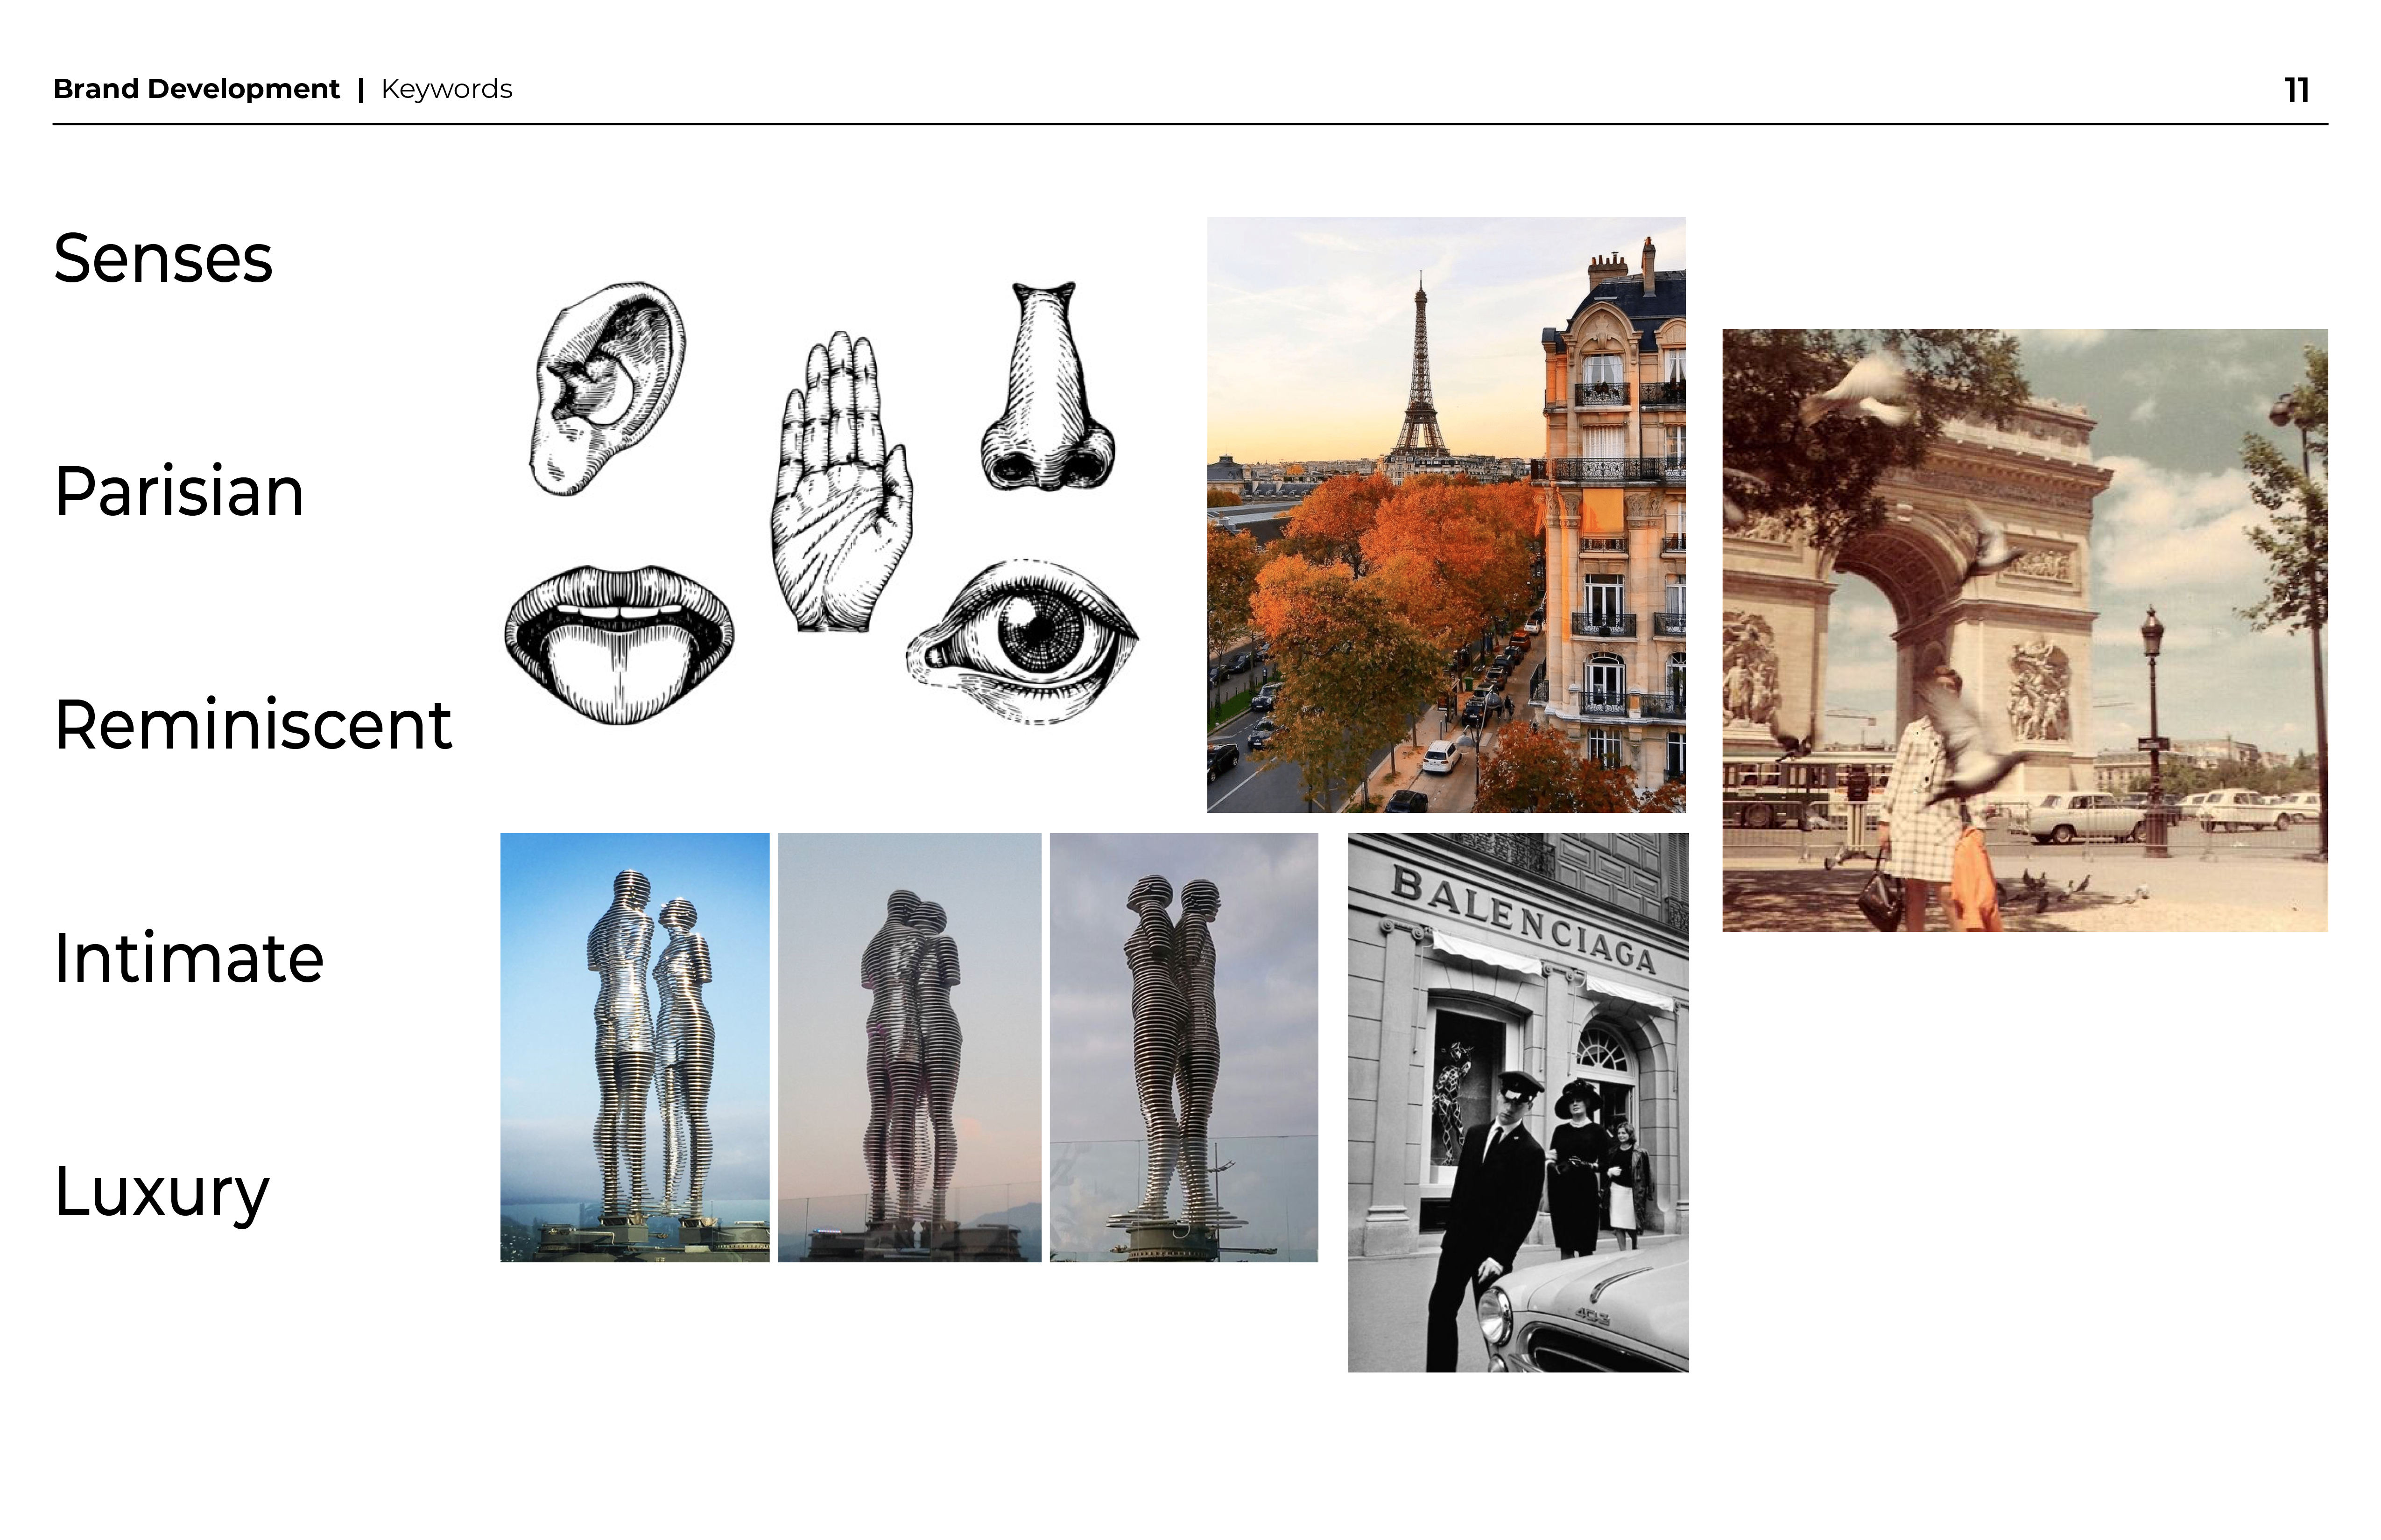This screenshot has height=1540, width=2381.
Task: Select the middle merged statues photo
Action: coord(909,1047)
